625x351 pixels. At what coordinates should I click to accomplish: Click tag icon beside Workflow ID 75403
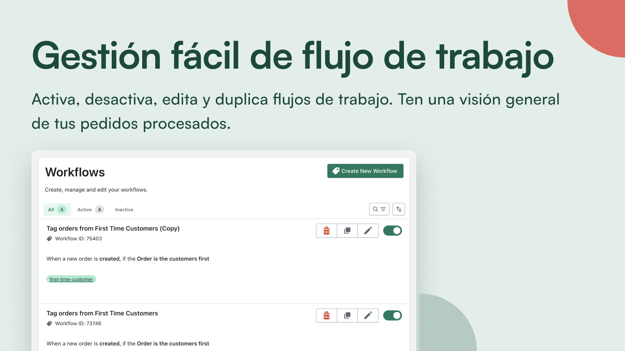pyautogui.click(x=49, y=239)
